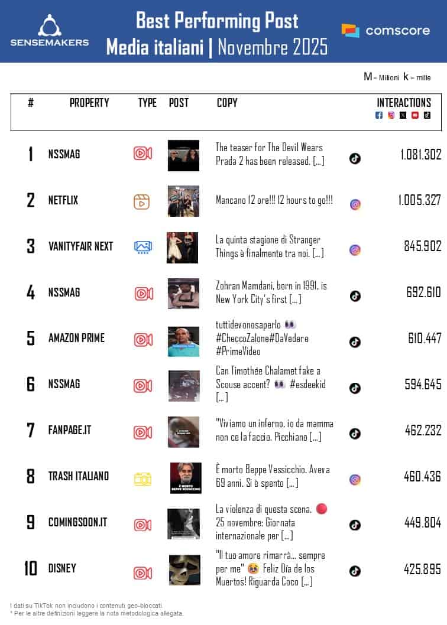Screen dimensions: 447x625
Task: Click the Zohran Mamdani post copy text
Action: click(x=271, y=292)
